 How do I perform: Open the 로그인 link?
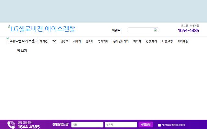pyautogui.click(x=184, y=25)
